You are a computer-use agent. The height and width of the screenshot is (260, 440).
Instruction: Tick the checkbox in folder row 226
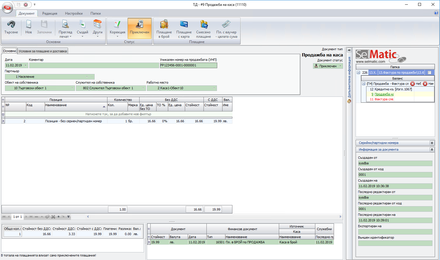[x=429, y=73]
